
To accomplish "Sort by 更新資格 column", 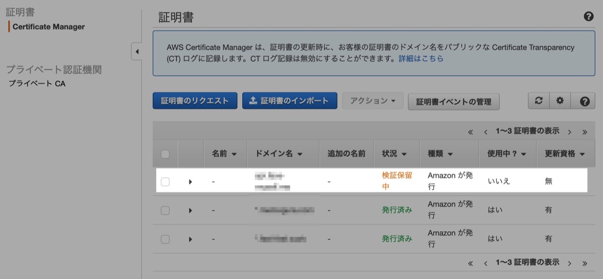I will point(565,154).
